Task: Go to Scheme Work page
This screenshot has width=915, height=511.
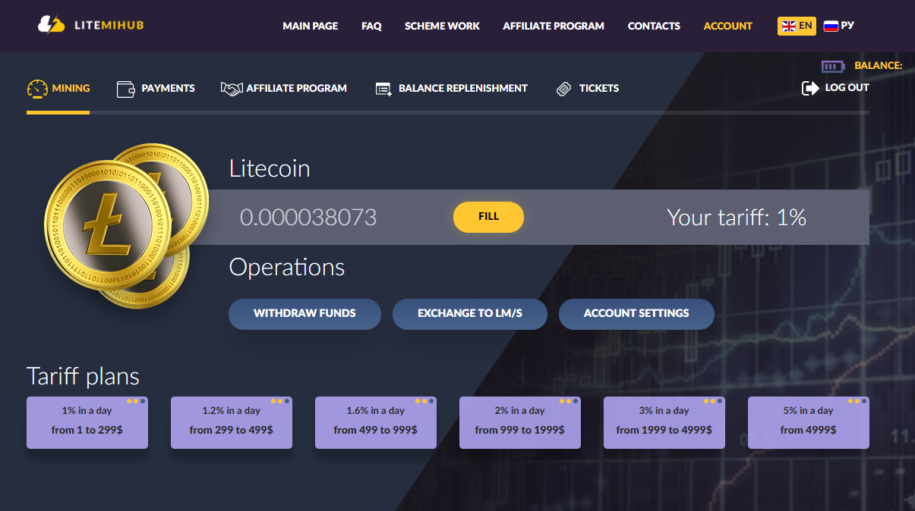Action: click(x=442, y=26)
